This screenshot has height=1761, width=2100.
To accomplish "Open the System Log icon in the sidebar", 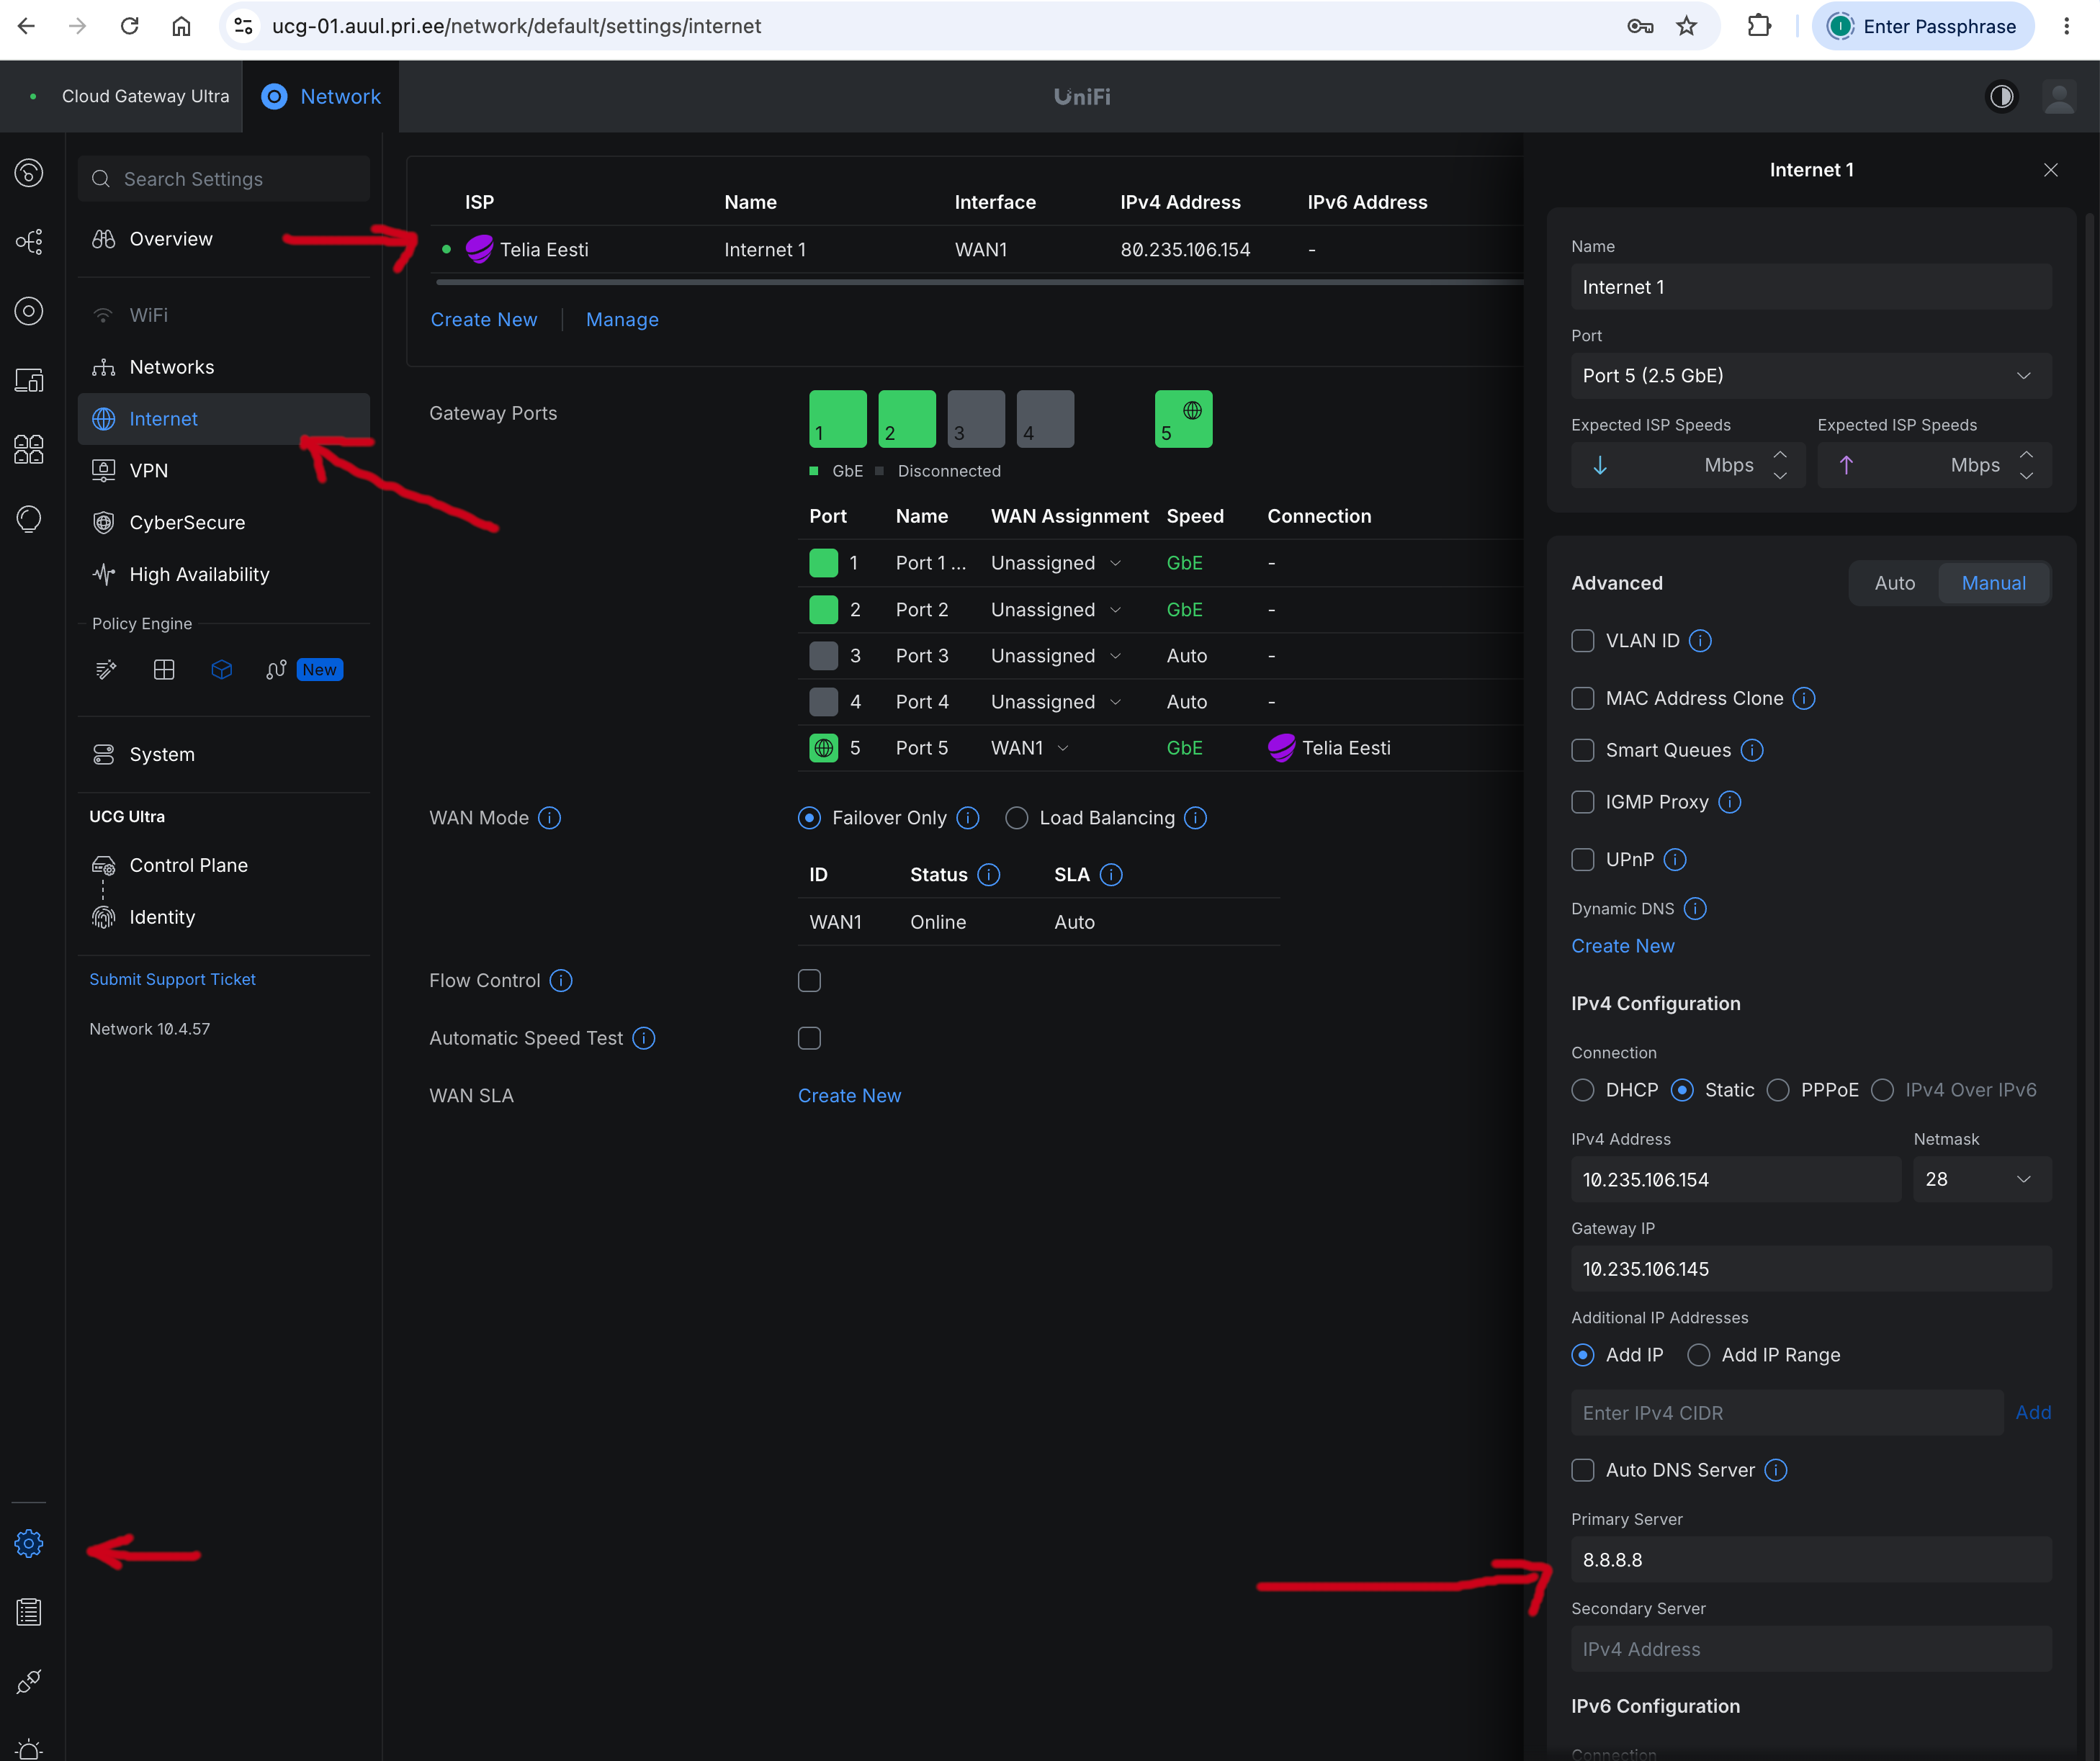I will tap(29, 1612).
